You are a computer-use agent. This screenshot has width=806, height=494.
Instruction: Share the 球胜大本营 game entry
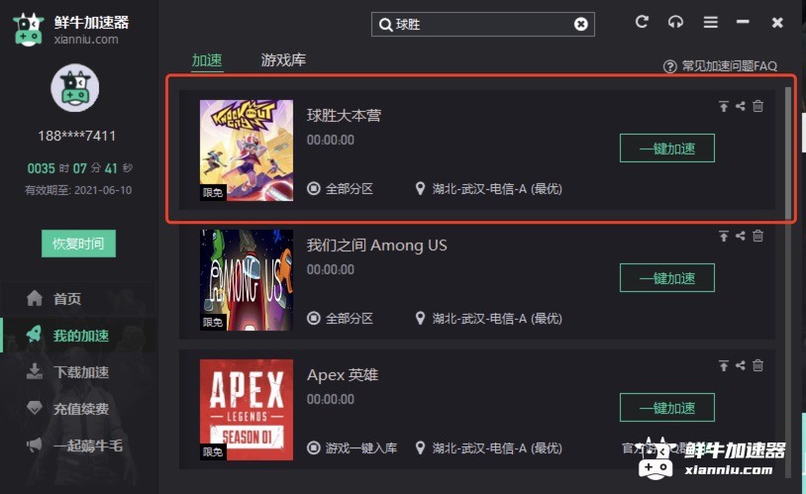741,106
